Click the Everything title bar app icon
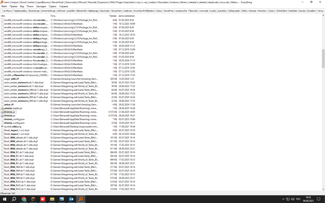Image resolution: width=325 pixels, height=203 pixels. tap(2, 2)
